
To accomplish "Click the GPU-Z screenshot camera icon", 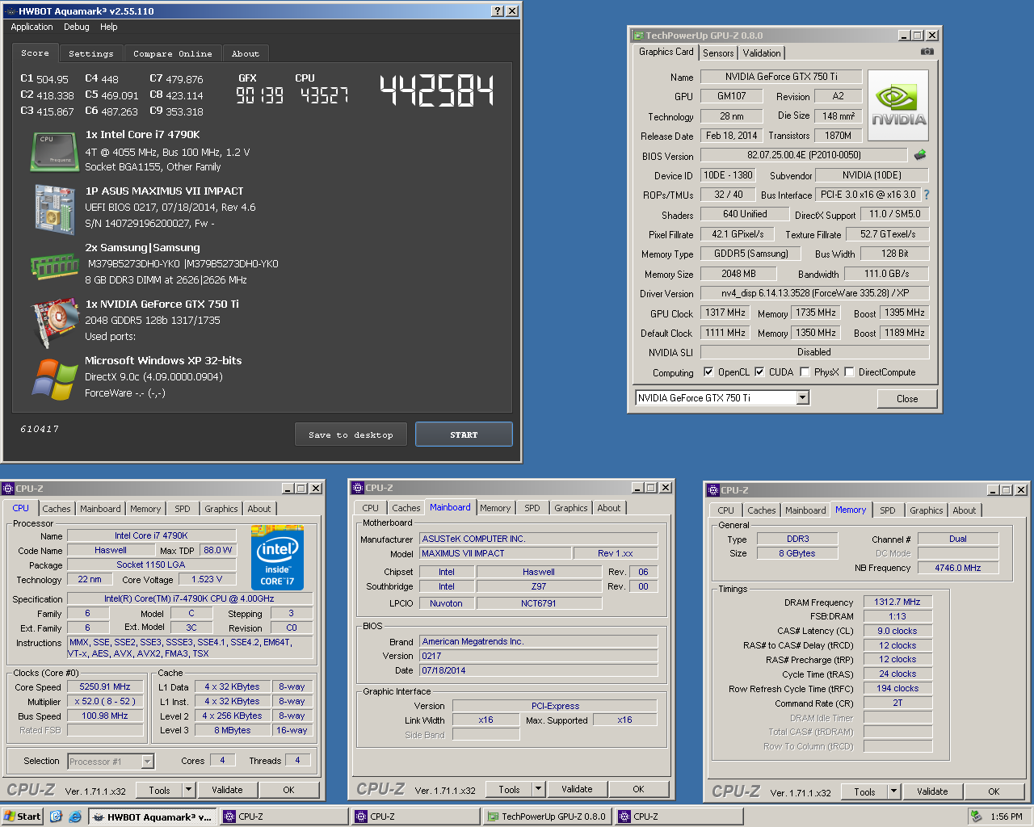I will pos(927,52).
